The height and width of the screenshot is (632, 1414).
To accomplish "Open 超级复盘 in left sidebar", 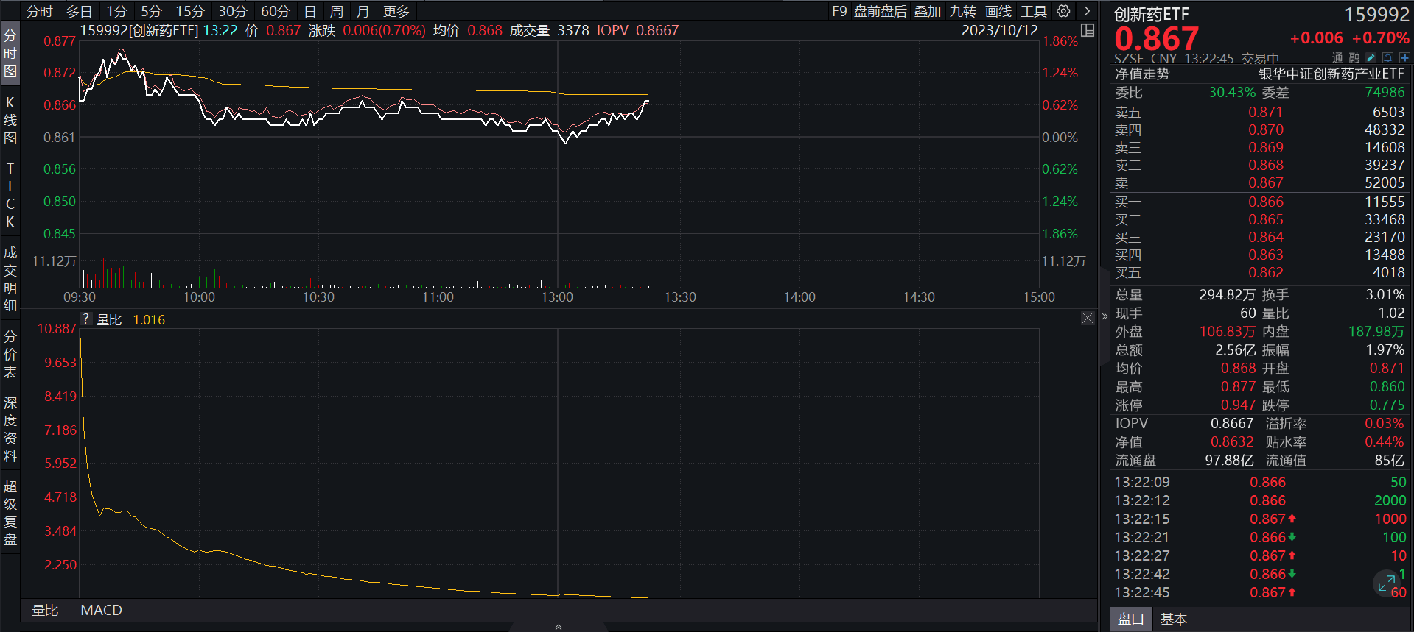I will (x=10, y=513).
